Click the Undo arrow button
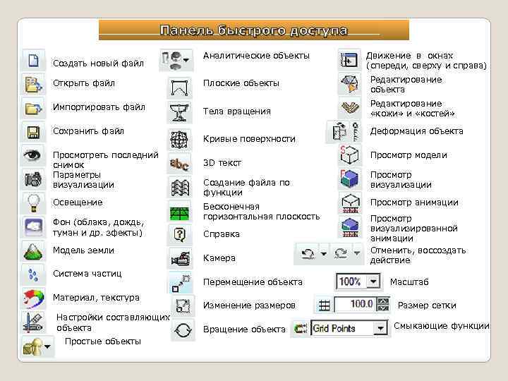The image size is (508, 381). coord(308,254)
